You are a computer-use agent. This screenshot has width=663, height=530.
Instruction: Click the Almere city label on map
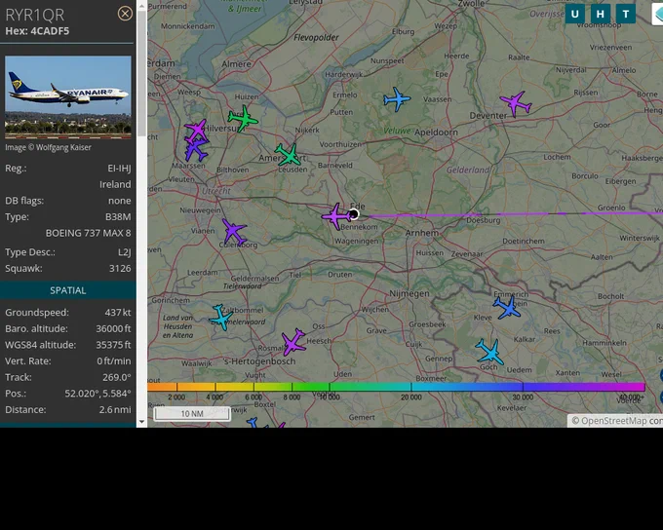[x=236, y=64]
